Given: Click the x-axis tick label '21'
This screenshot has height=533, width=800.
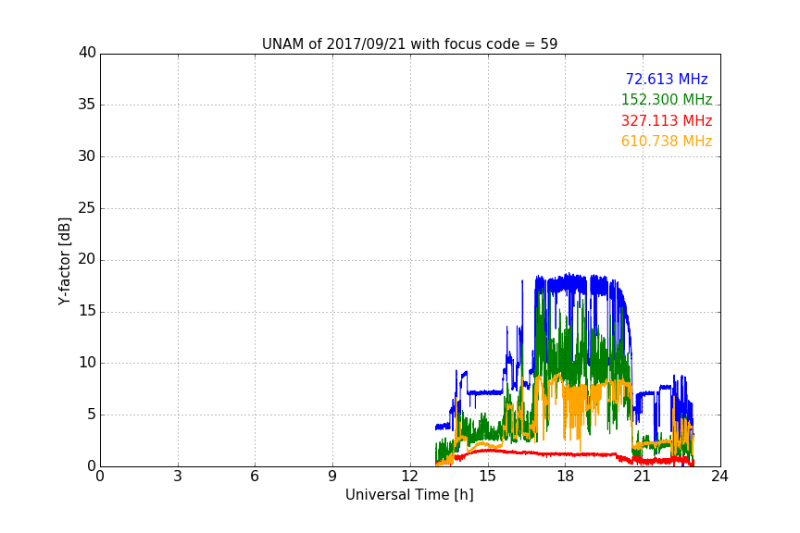Looking at the screenshot, I should tap(643, 477).
